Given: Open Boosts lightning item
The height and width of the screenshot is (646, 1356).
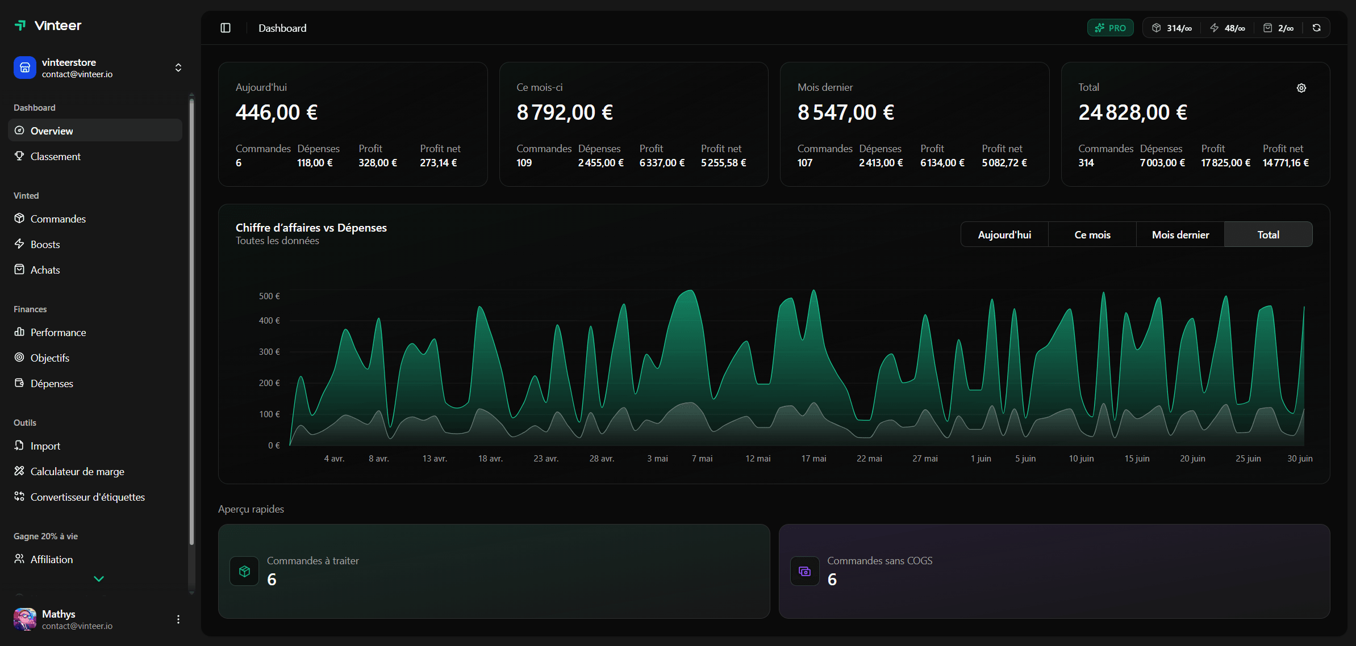Looking at the screenshot, I should 45,244.
